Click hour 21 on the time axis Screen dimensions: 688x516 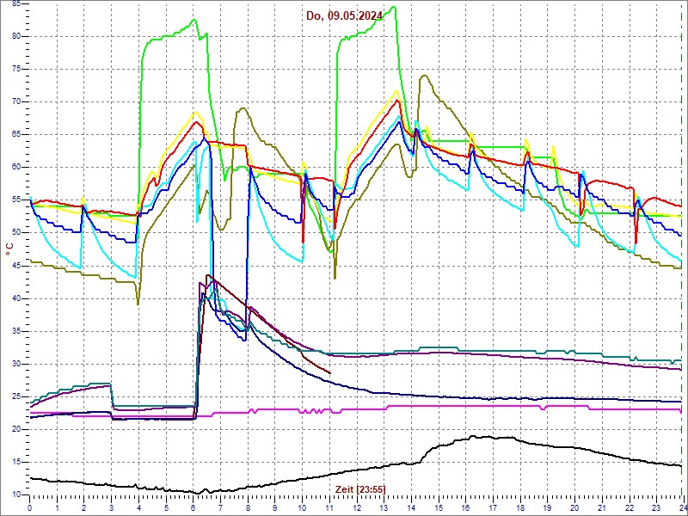[x=603, y=507]
